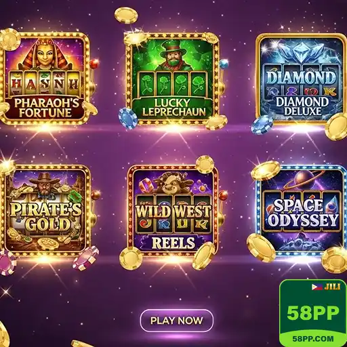Viewport: 347px width, 347px height.
Task: Start the Space Odyssey slot game
Action: [x=302, y=211]
